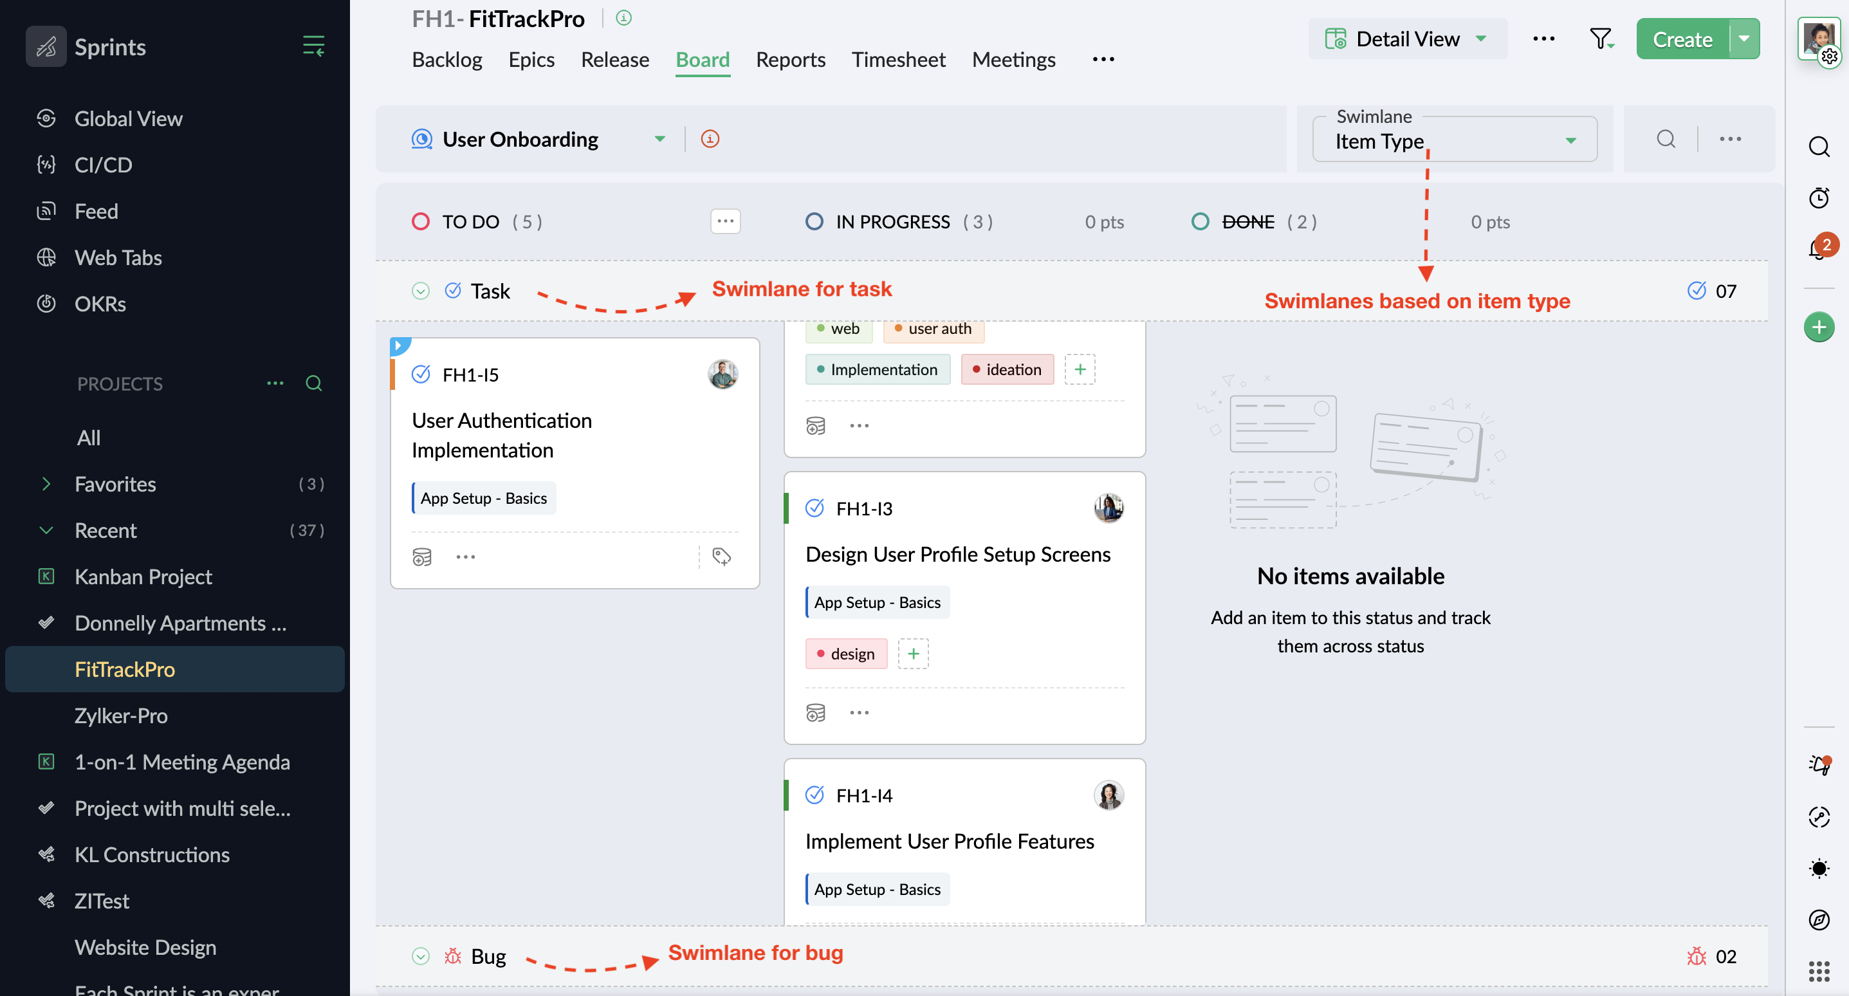Toggle the sun theme icon in right rail
The height and width of the screenshot is (996, 1849).
1818,868
